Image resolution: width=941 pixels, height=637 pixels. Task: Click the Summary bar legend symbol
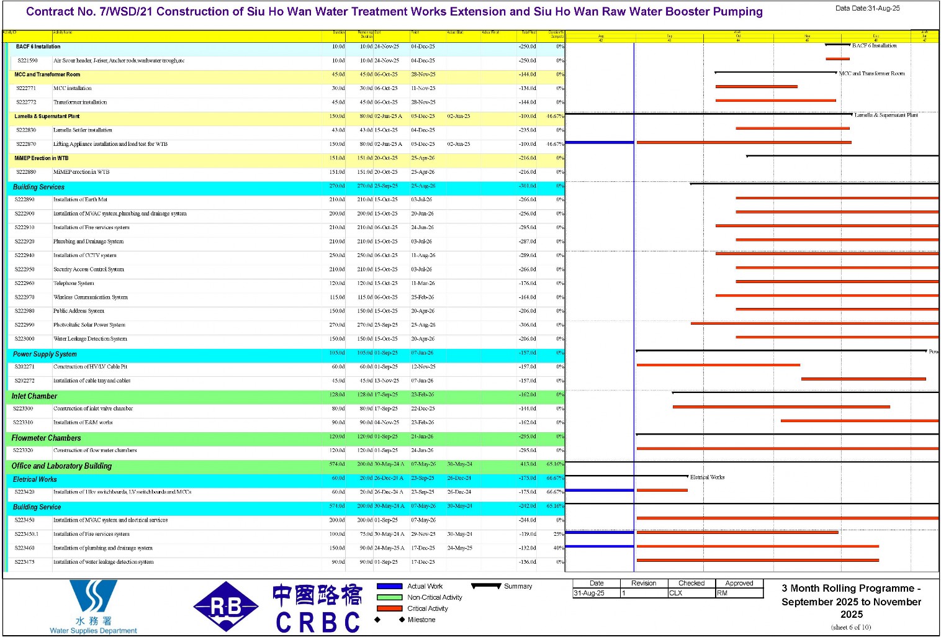(x=486, y=585)
